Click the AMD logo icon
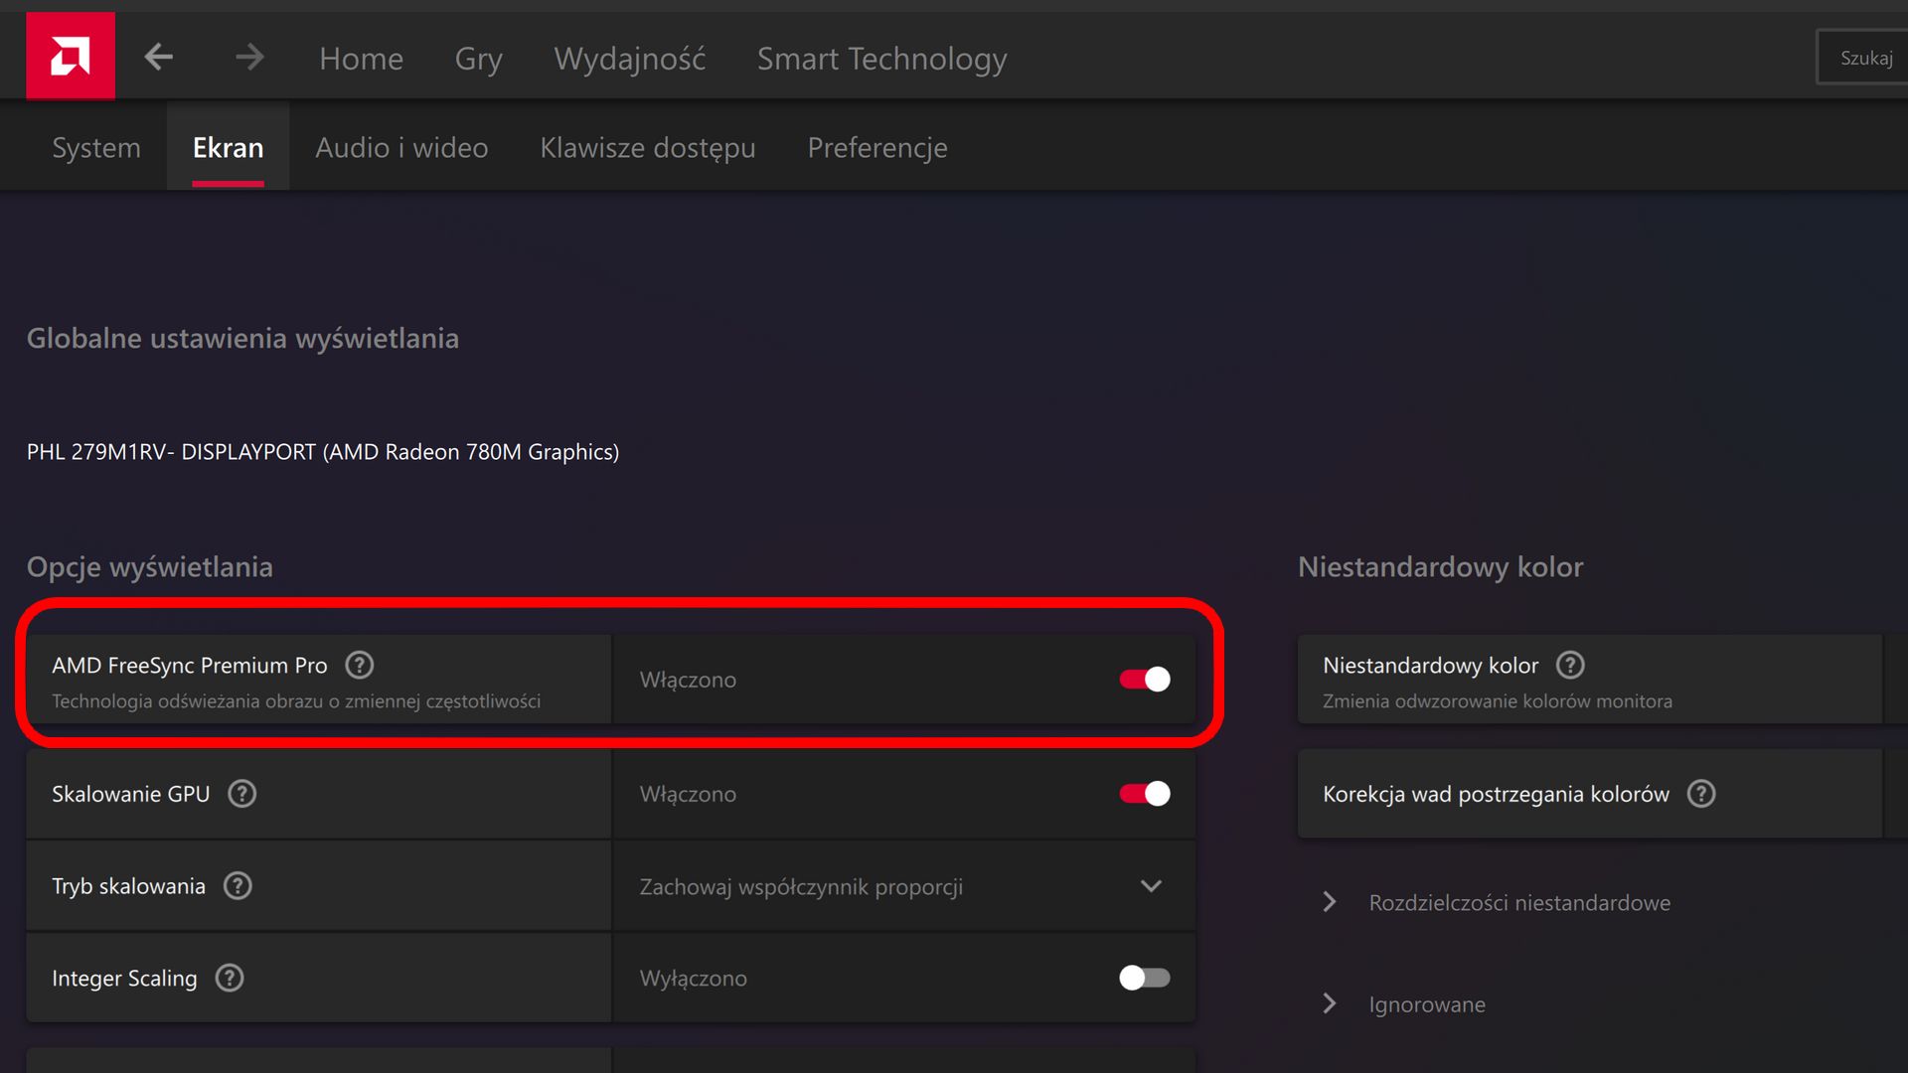The width and height of the screenshot is (1908, 1073). [x=71, y=56]
